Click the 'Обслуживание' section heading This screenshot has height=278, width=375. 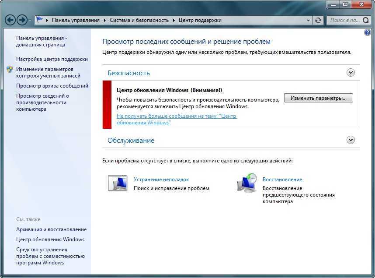131,141
